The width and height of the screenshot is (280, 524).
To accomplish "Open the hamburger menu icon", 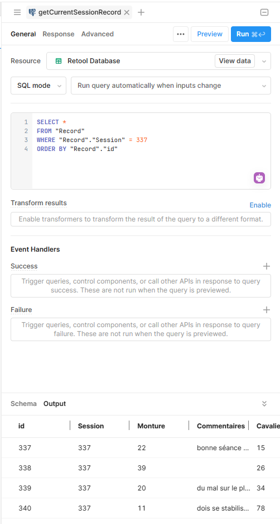I will (17, 12).
